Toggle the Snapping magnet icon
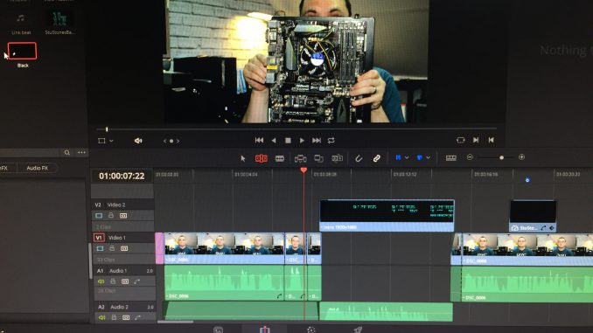Screen dimensions: 593x333 [x=359, y=159]
